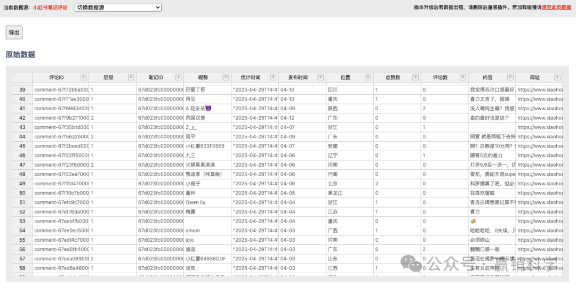Click content cell 卖的最好也是这个
The image size is (576, 287).
click(492, 118)
